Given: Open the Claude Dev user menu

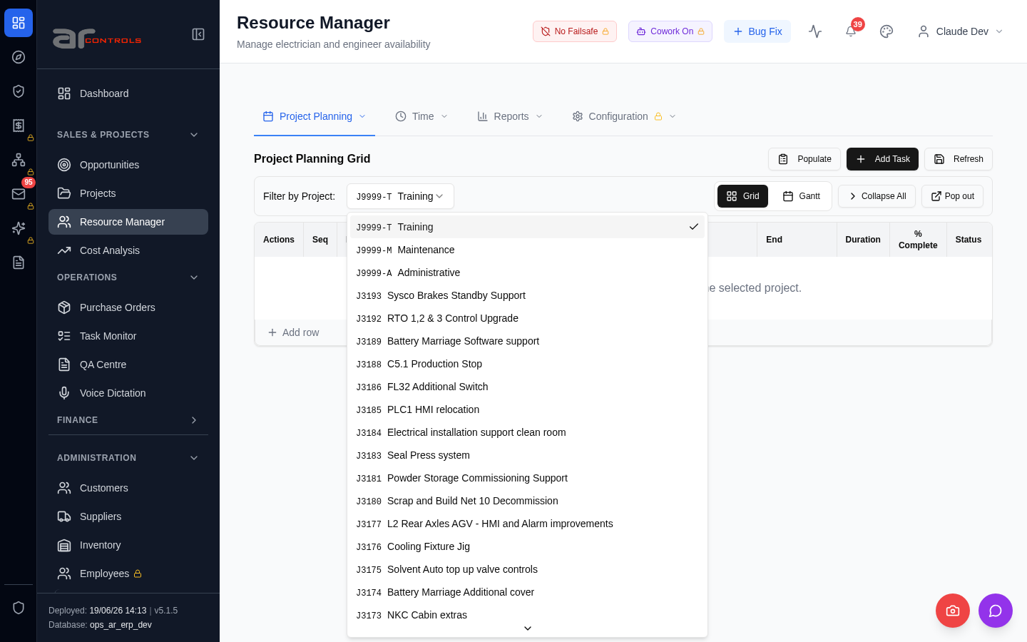Looking at the screenshot, I should [x=960, y=31].
